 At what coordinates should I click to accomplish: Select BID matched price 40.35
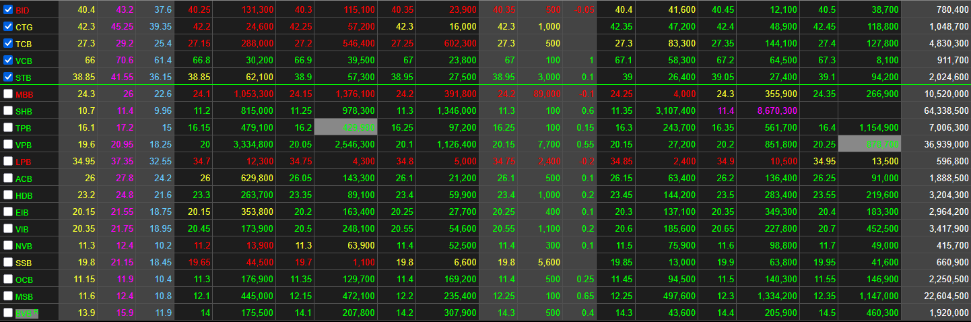[x=503, y=9]
